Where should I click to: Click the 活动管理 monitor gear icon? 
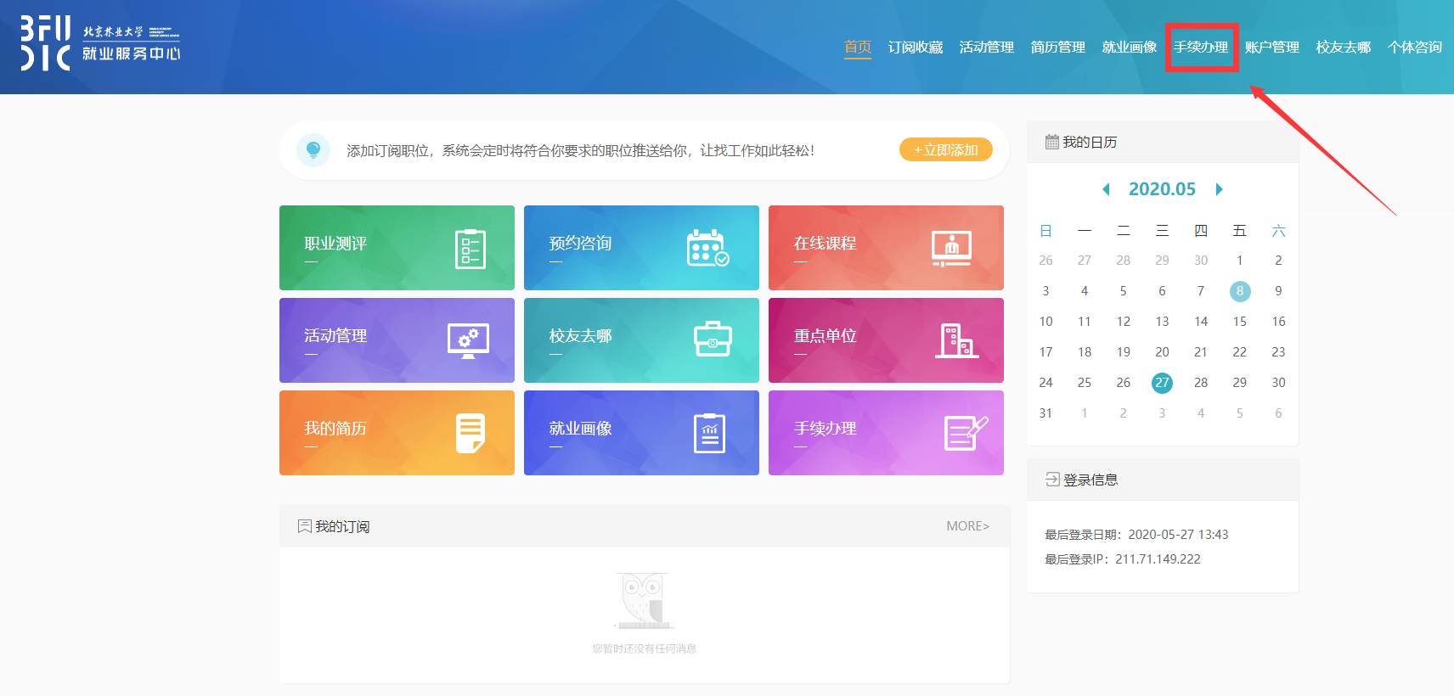[469, 341]
